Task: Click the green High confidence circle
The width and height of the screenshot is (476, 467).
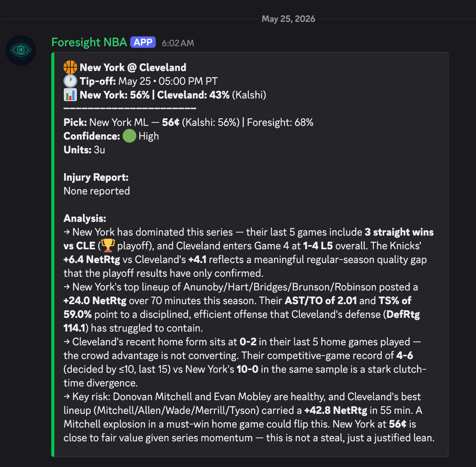Action: (129, 136)
